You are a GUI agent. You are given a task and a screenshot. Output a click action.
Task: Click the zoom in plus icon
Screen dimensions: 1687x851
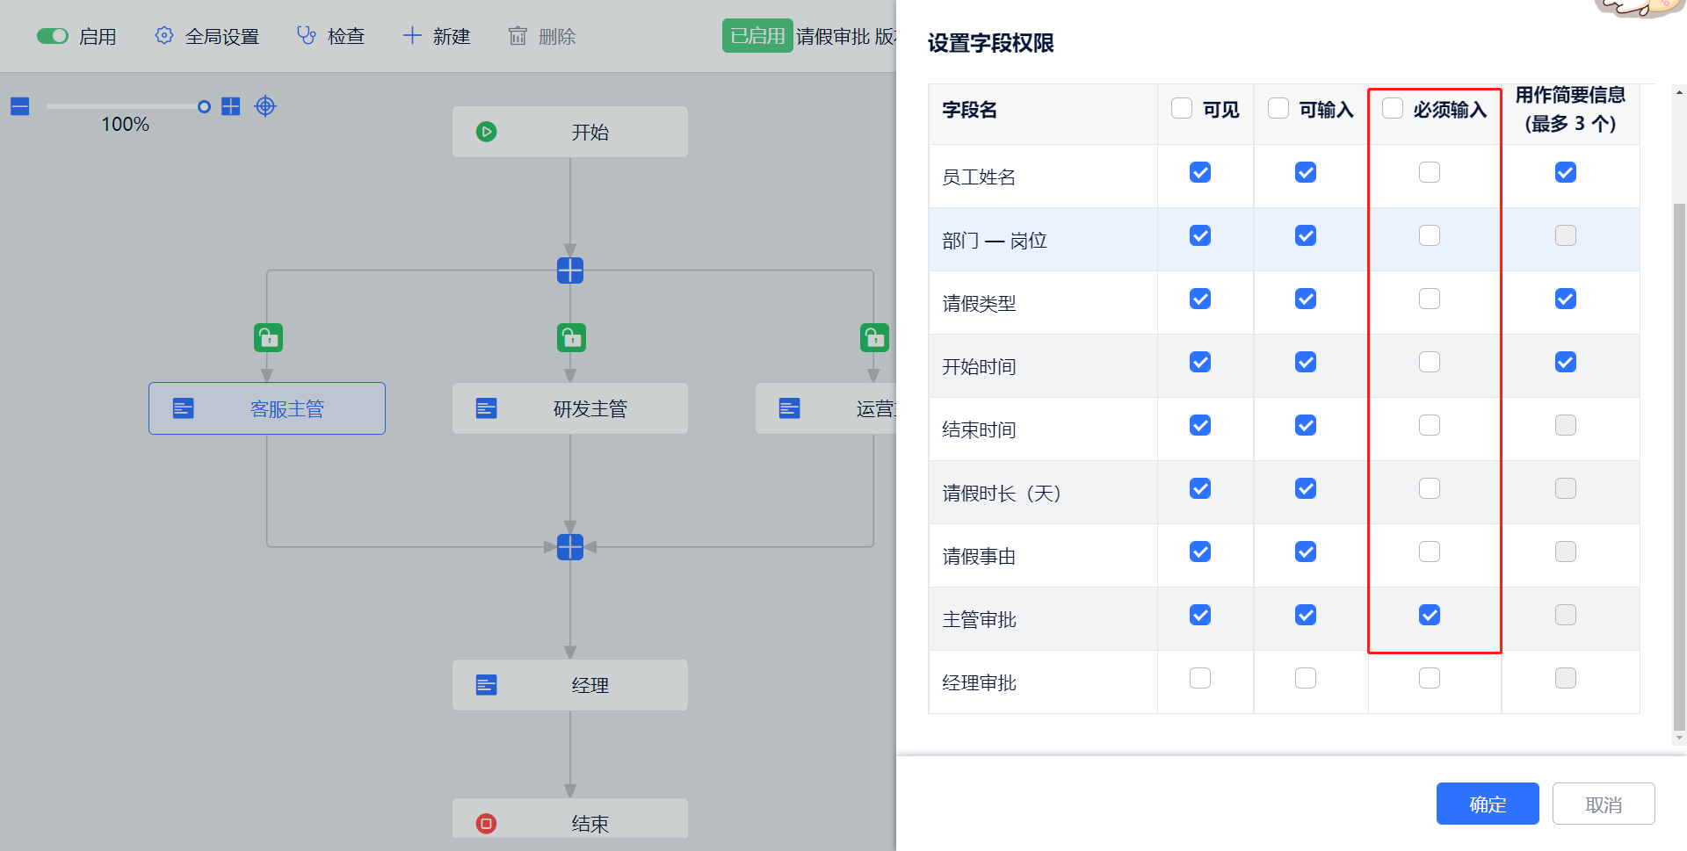coord(231,106)
